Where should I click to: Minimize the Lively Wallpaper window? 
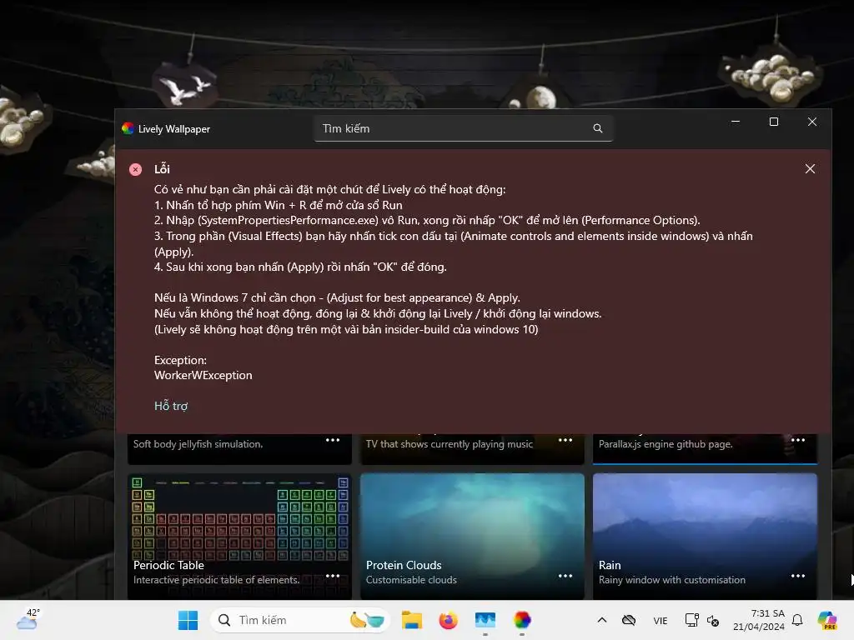coord(736,122)
